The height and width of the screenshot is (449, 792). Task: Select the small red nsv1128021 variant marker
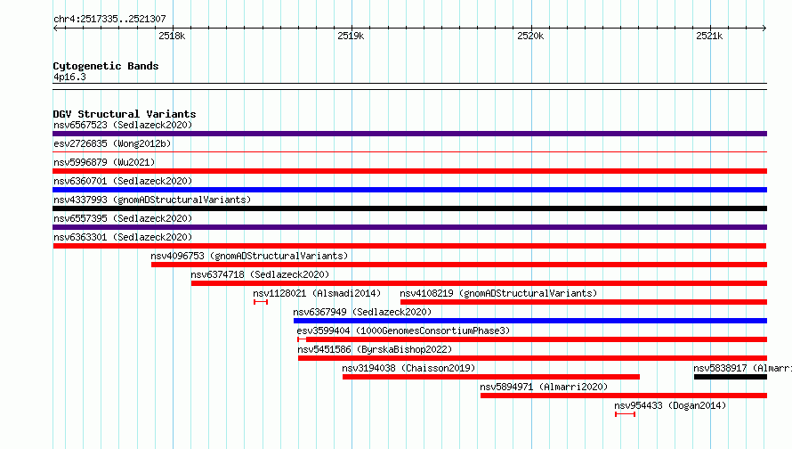click(261, 302)
